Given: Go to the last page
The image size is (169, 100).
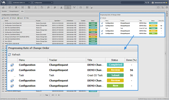Looking at the screenshot, I should (x=59, y=95).
